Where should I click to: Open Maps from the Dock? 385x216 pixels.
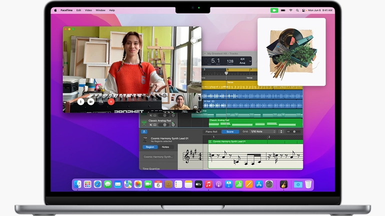[x=127, y=184]
